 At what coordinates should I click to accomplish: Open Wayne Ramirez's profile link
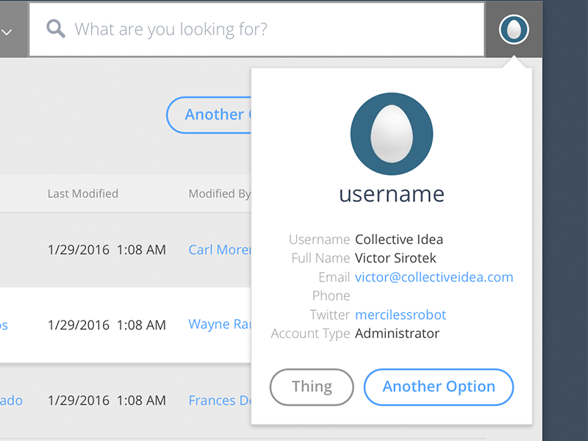[x=220, y=325]
